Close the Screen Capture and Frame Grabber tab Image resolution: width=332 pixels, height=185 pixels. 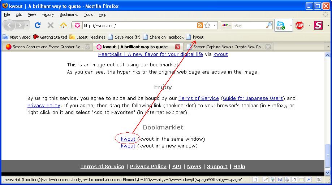tap(87, 47)
